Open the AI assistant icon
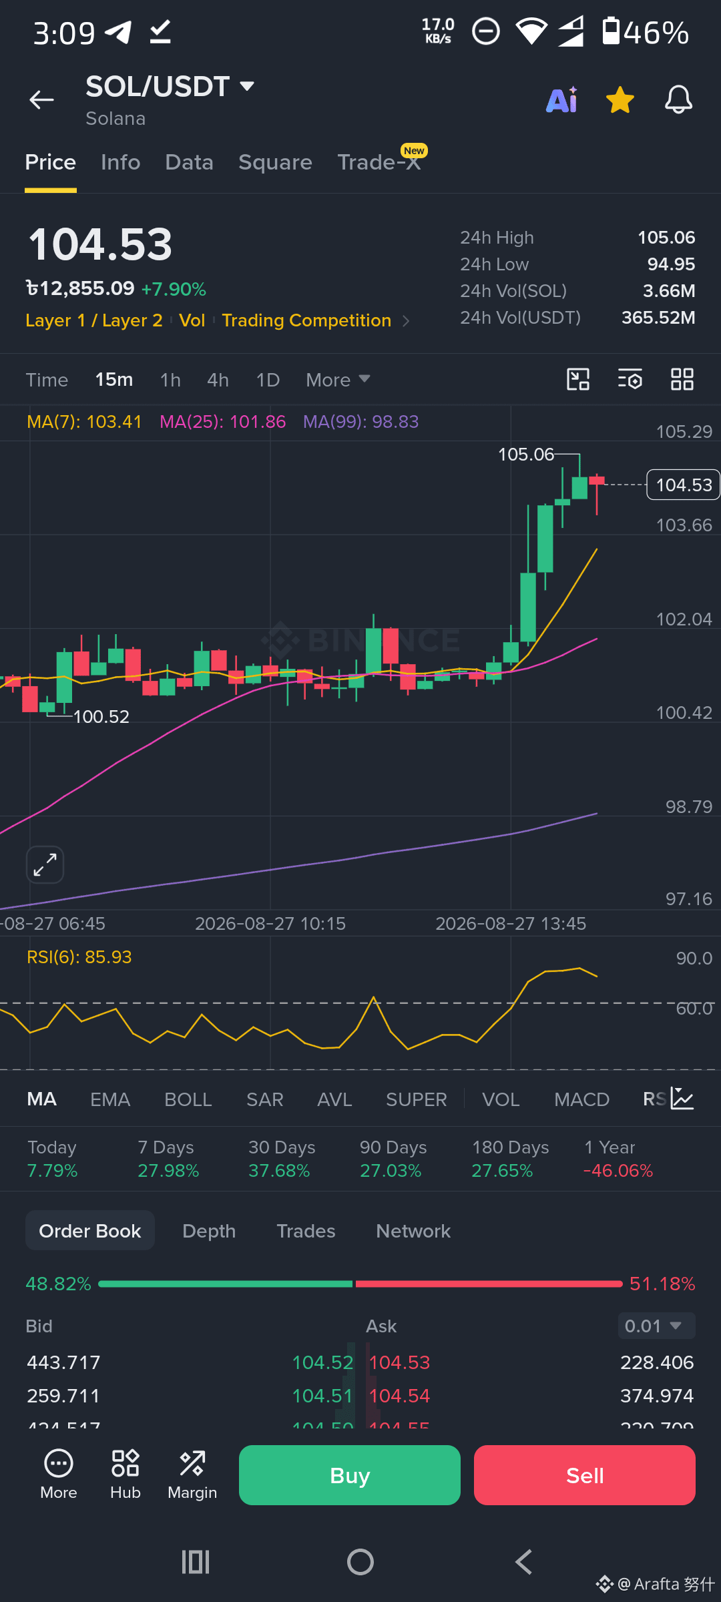721x1602 pixels. tap(561, 100)
